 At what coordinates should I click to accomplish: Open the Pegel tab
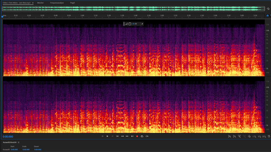72,3
